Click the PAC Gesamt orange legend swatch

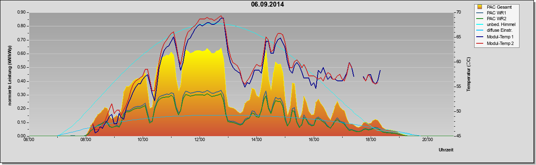click(x=480, y=7)
